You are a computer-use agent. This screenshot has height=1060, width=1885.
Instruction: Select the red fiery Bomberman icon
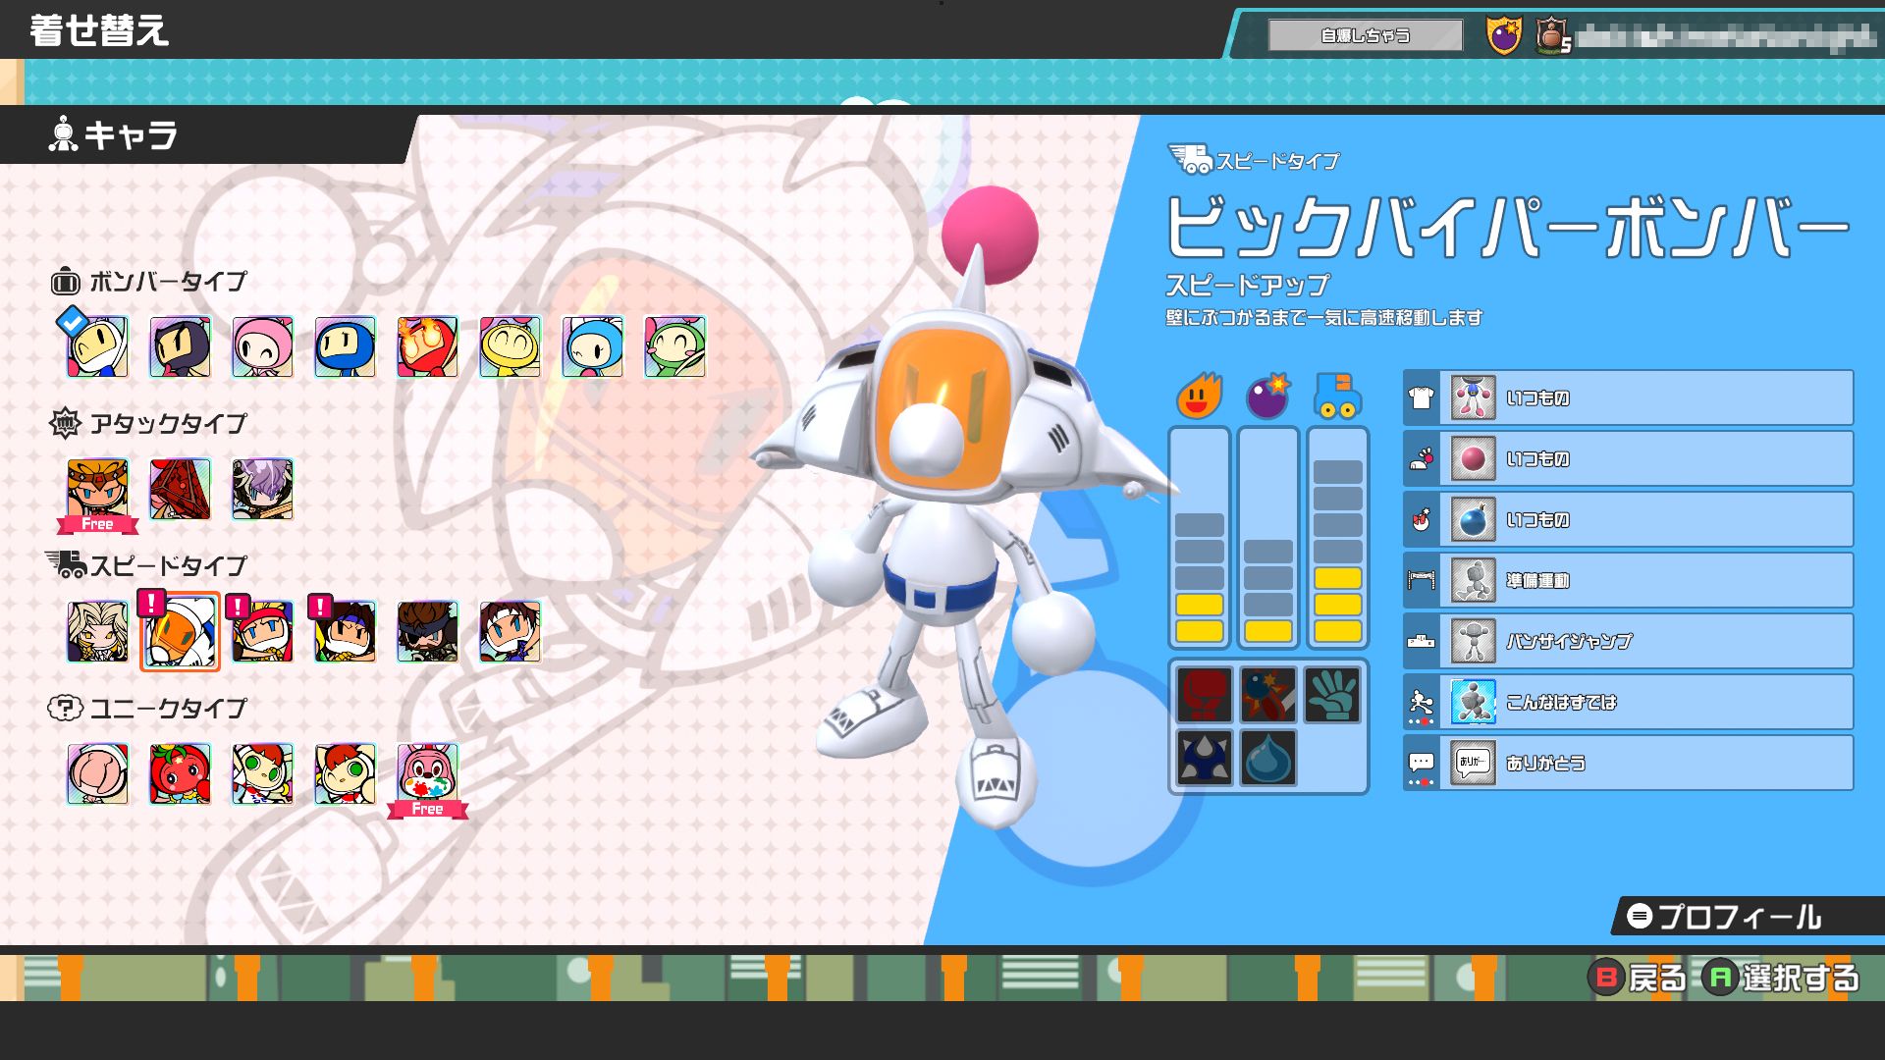coord(427,347)
